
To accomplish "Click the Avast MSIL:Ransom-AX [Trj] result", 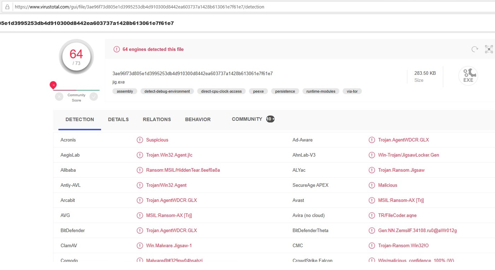I will coord(401,200).
